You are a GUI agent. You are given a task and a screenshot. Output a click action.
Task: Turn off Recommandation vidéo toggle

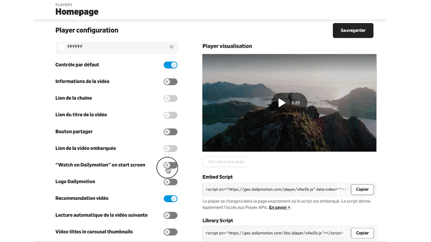click(170, 199)
